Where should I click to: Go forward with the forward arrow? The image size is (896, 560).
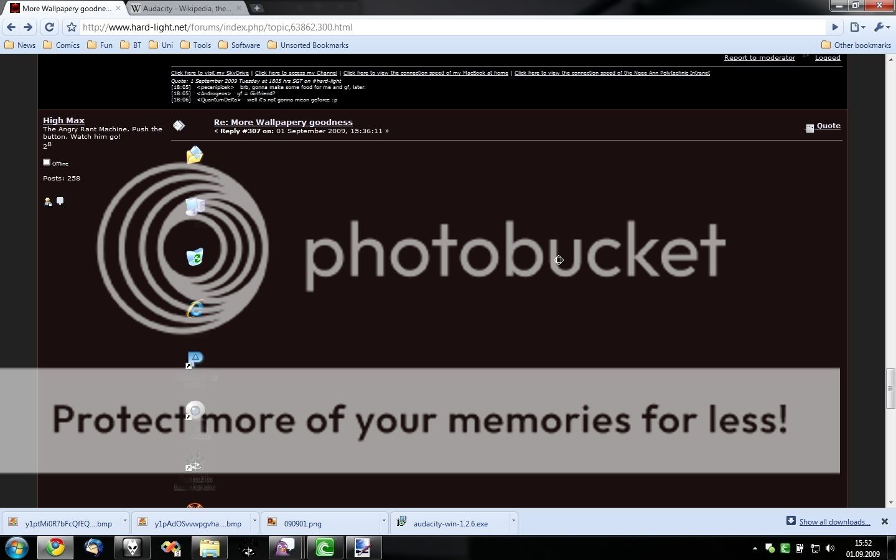pyautogui.click(x=27, y=27)
